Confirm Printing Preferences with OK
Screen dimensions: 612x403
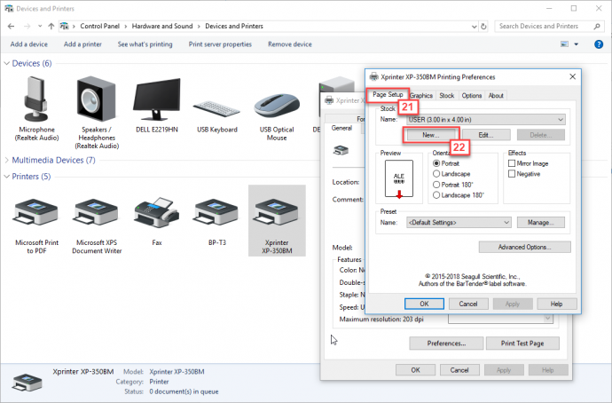424,304
